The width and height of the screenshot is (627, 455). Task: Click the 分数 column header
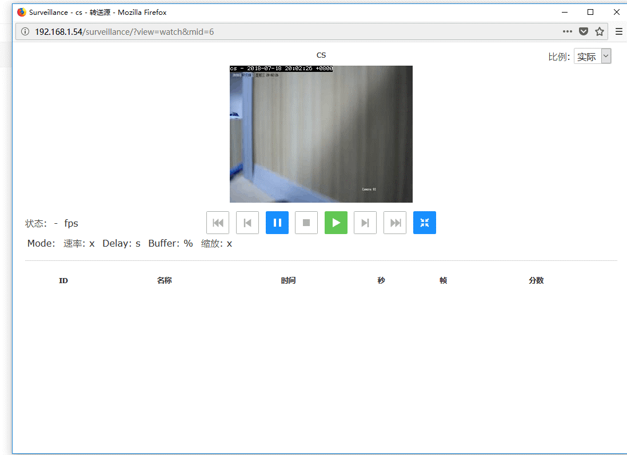coord(536,280)
